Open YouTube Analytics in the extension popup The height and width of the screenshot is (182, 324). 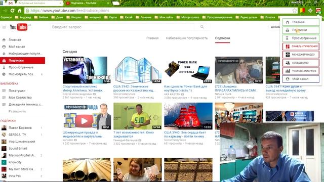[301, 71]
